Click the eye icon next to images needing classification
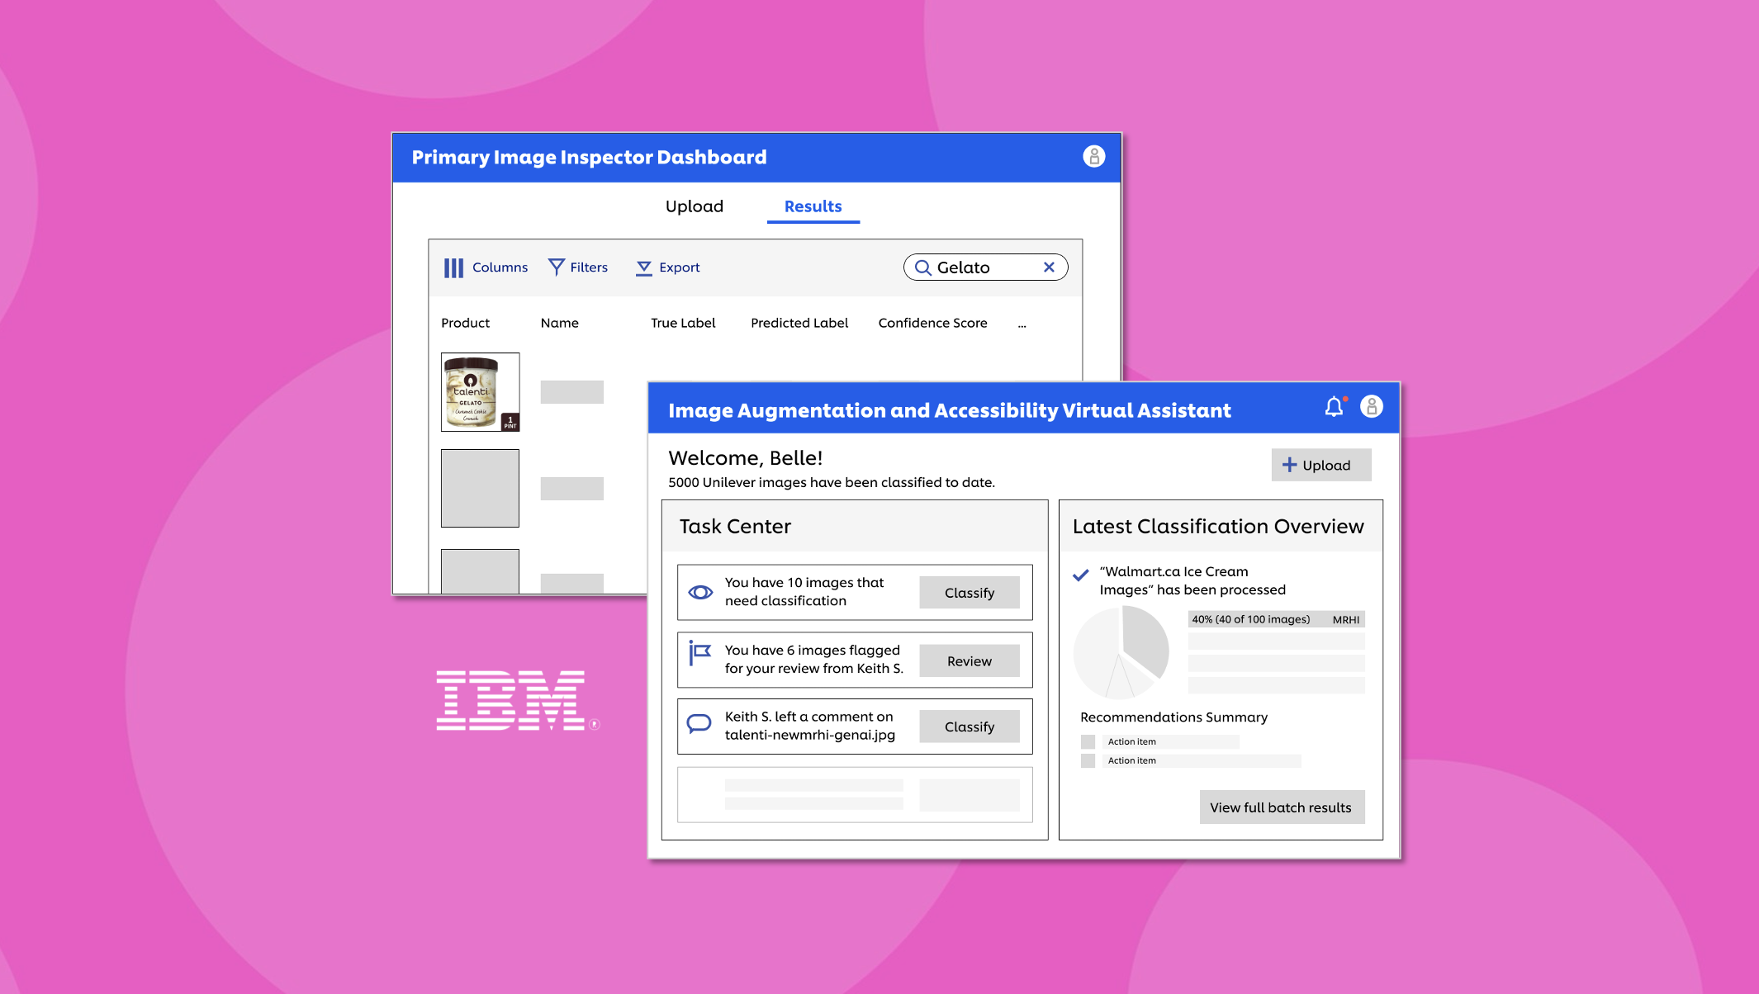Viewport: 1759px width, 994px height. click(x=699, y=592)
